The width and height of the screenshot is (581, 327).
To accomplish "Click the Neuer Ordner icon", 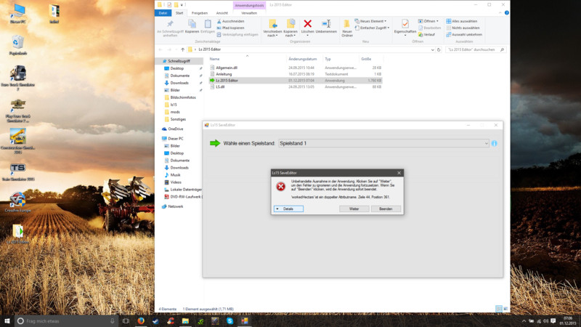I will (x=347, y=25).
